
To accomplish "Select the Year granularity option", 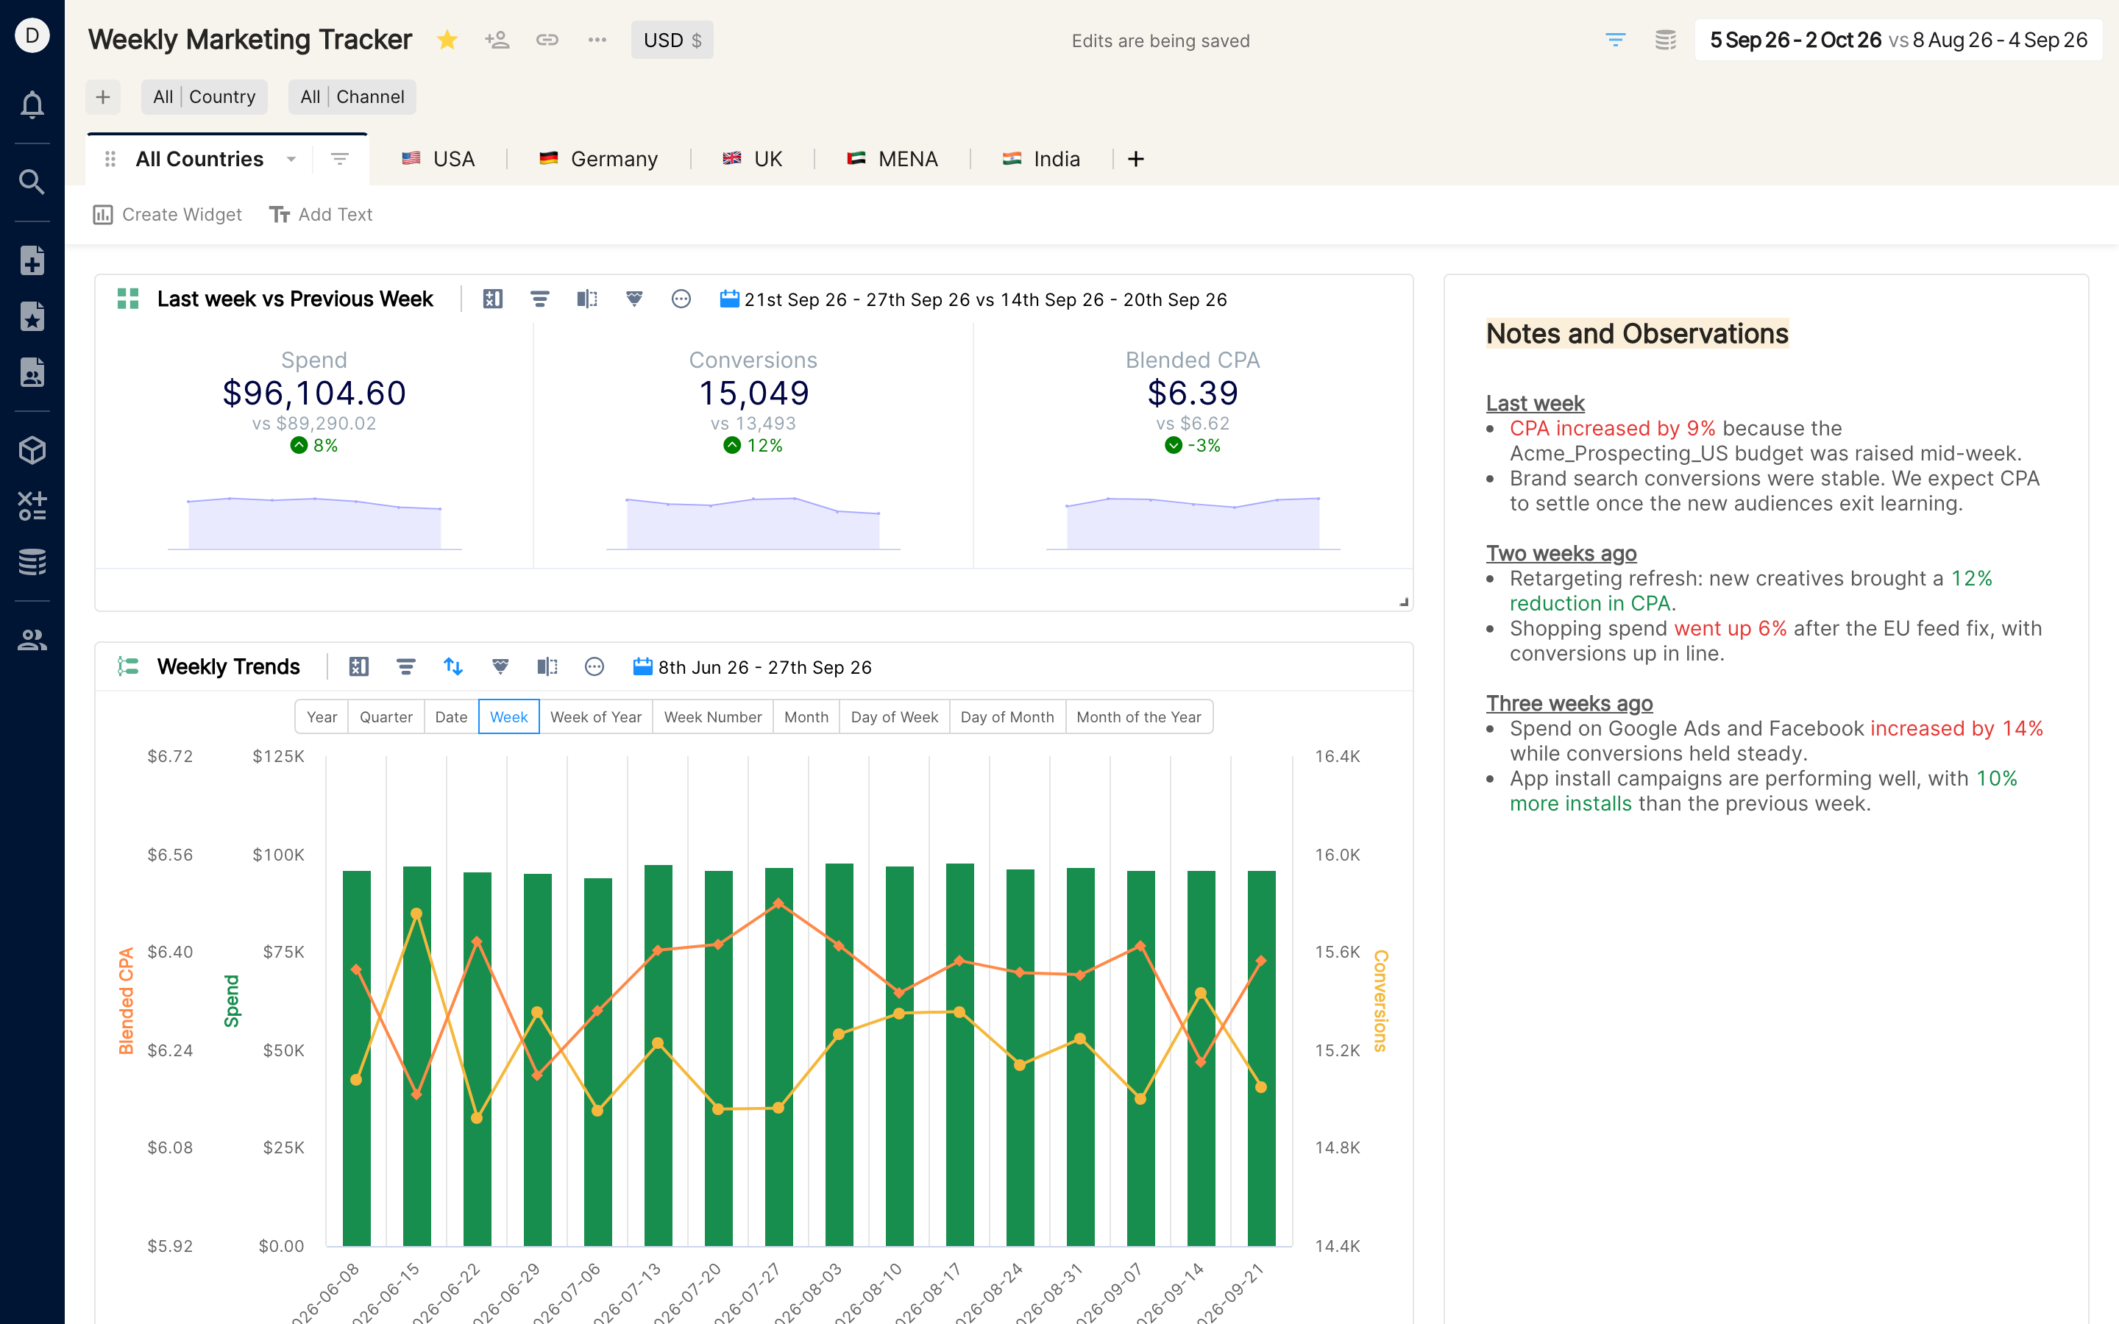I will pyautogui.click(x=322, y=717).
